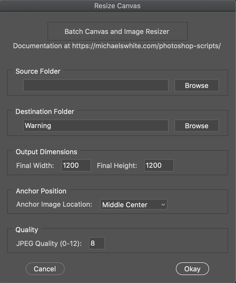Click the Anchor Image Location label

point(54,205)
